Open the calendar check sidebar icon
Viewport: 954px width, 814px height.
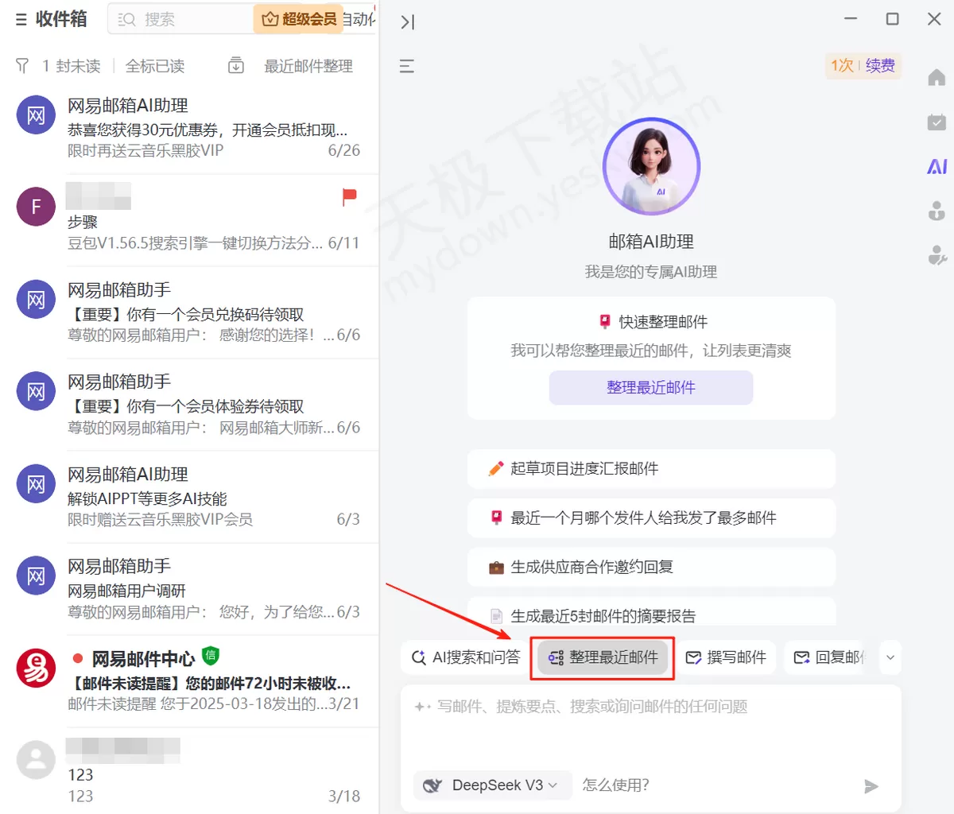pos(937,122)
